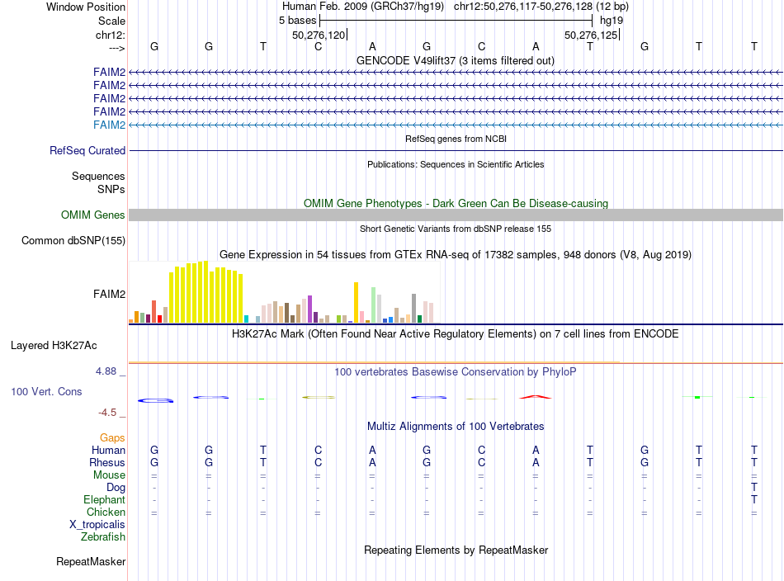Image resolution: width=784 pixels, height=581 pixels.
Task: Click the ---> base direction arrow
Action: click(117, 48)
